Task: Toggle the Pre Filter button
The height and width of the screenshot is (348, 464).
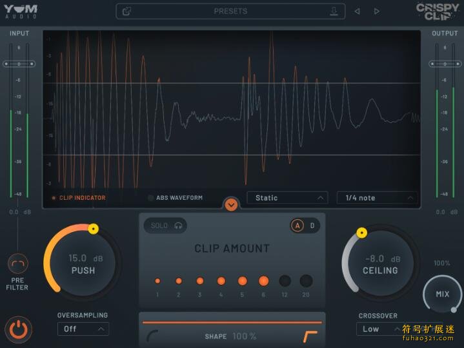Action: [18, 264]
